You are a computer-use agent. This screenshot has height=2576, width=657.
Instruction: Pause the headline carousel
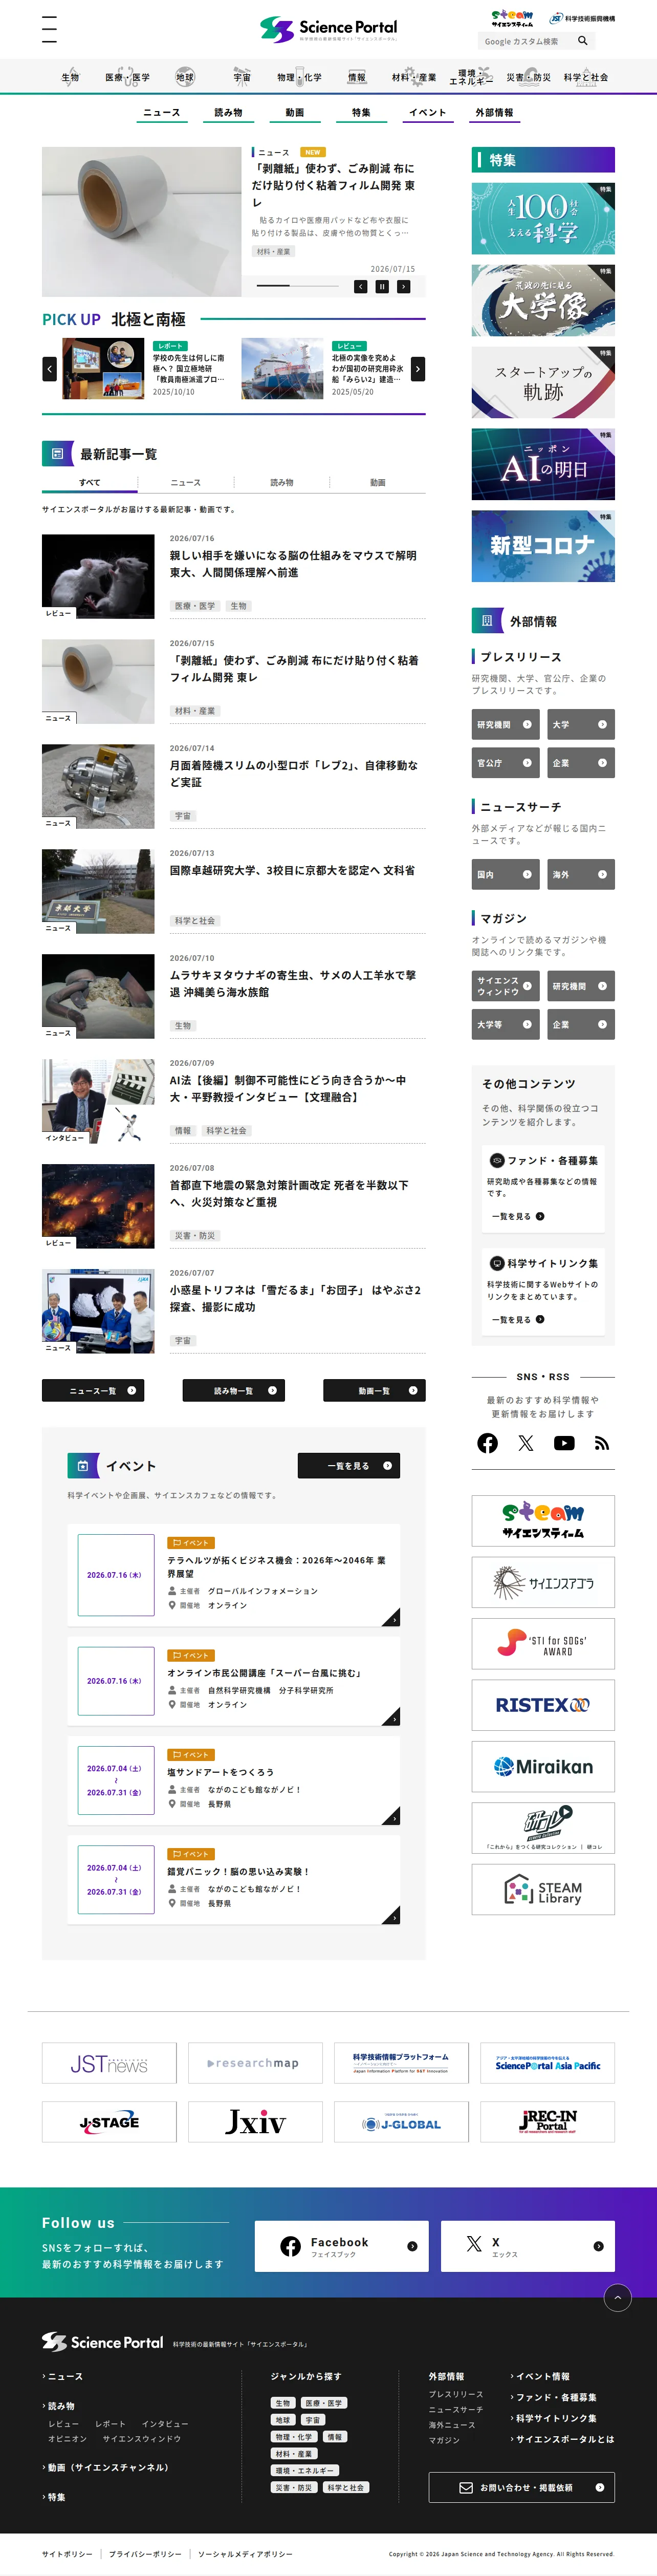pyautogui.click(x=381, y=286)
